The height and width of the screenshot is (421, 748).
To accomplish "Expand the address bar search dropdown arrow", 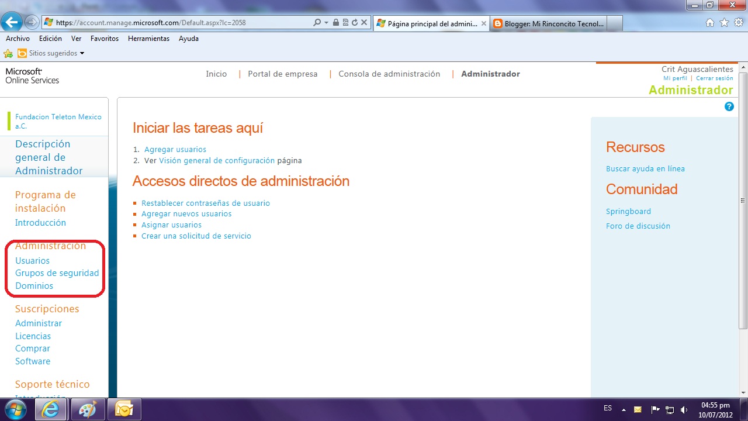I will click(325, 23).
